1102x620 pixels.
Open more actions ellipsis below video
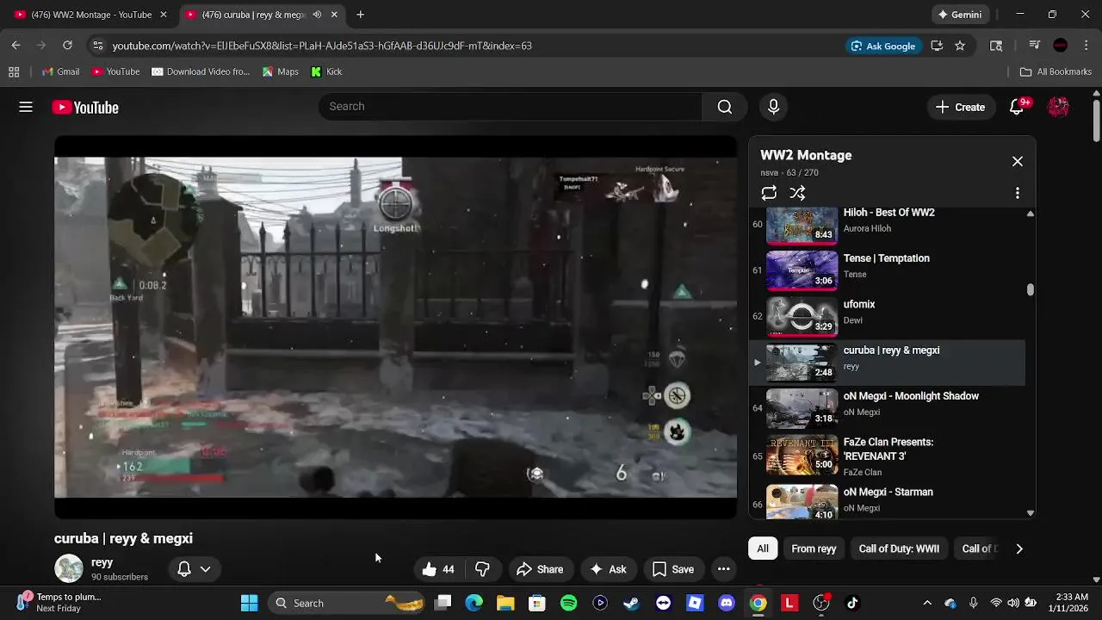(x=724, y=569)
